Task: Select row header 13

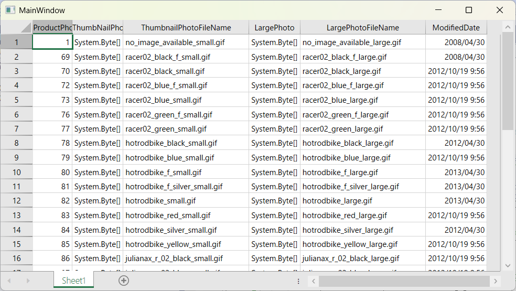Action: coord(16,215)
